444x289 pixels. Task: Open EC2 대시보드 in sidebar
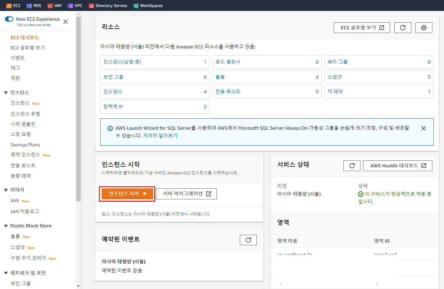(25, 37)
